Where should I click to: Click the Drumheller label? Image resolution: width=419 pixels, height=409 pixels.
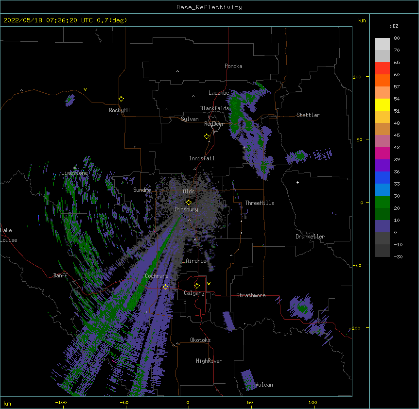point(310,237)
